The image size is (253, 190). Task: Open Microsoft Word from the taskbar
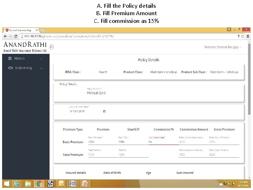pos(73,184)
